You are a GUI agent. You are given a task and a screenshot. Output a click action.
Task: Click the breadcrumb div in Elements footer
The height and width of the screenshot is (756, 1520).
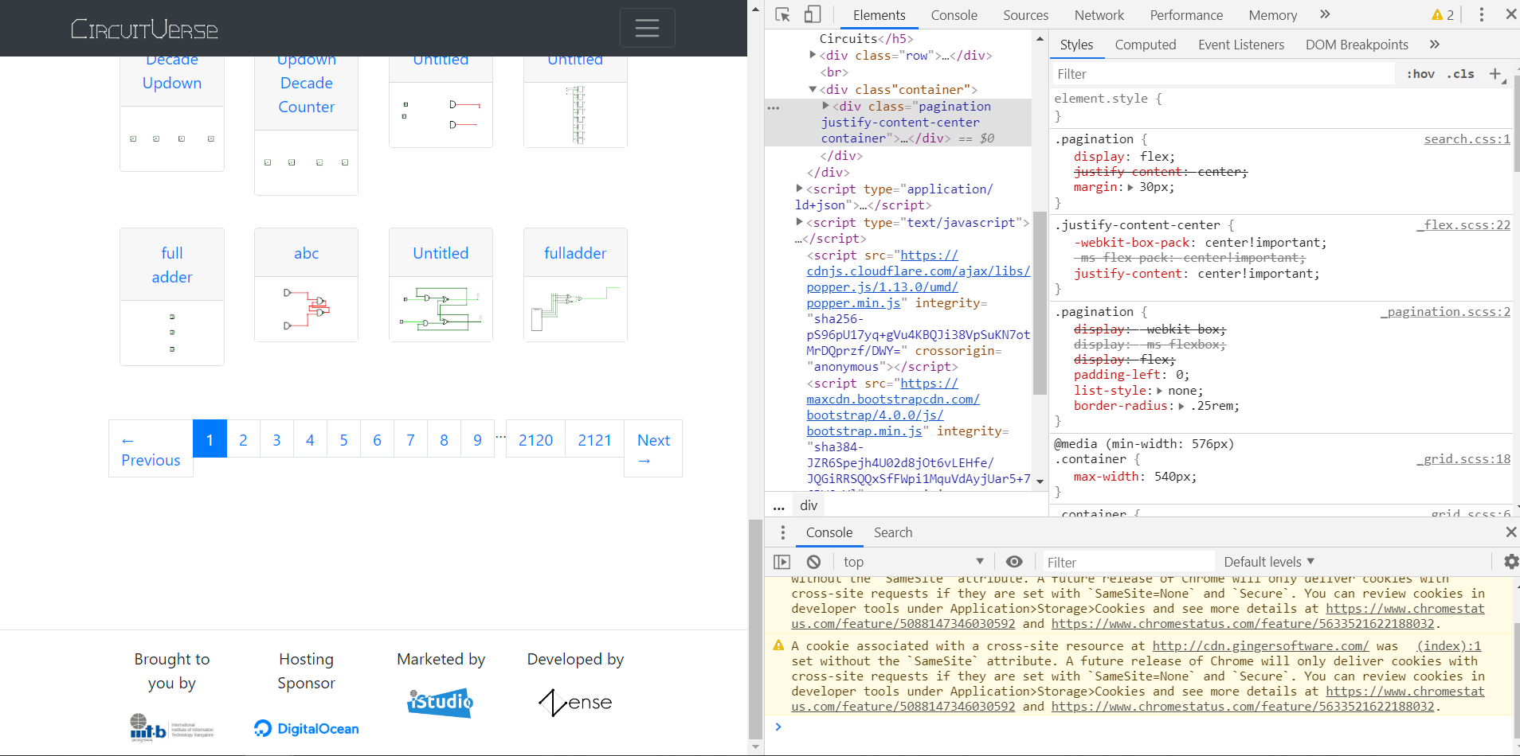pos(809,505)
